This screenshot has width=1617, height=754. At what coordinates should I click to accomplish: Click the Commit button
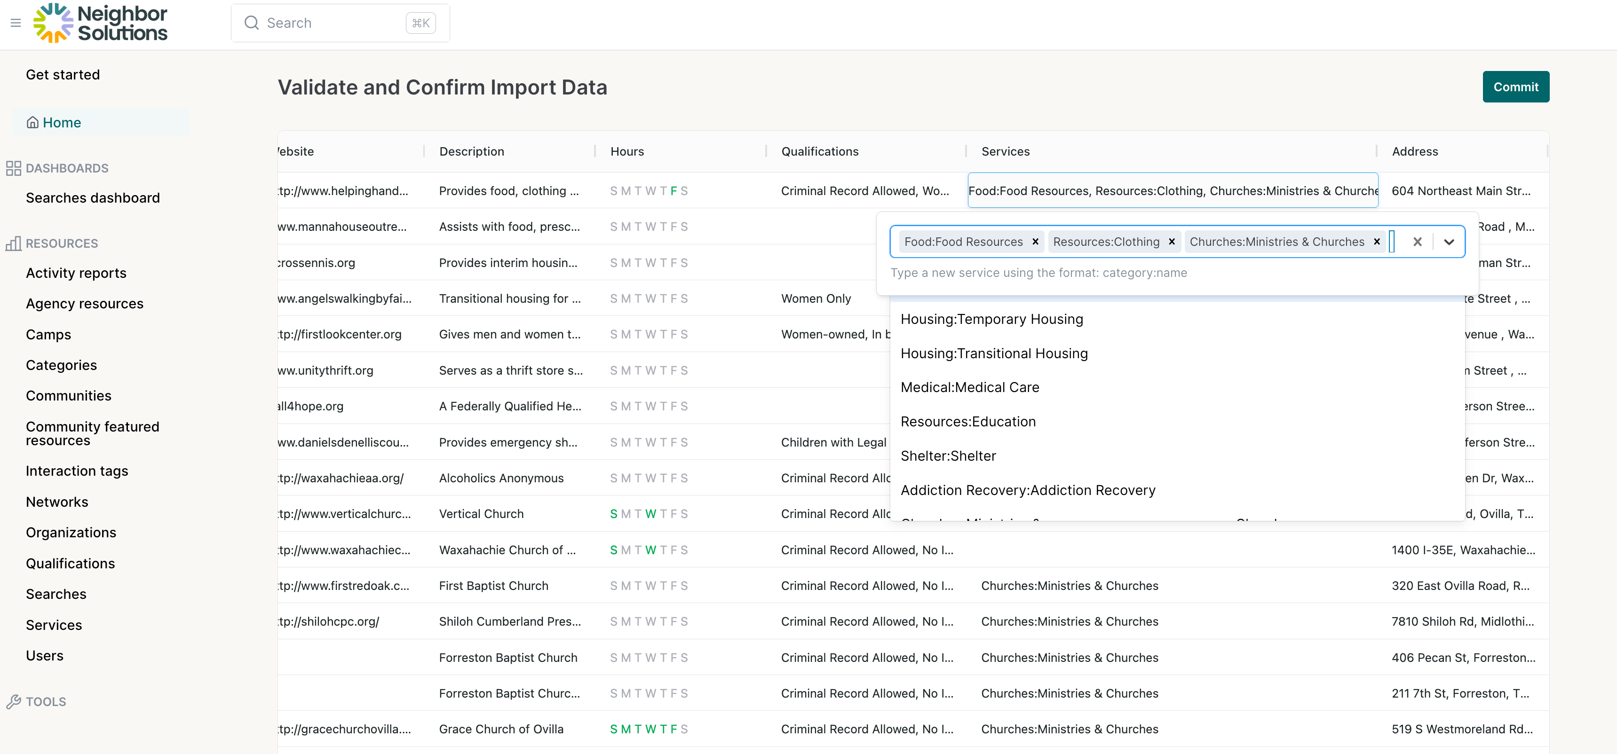point(1515,86)
